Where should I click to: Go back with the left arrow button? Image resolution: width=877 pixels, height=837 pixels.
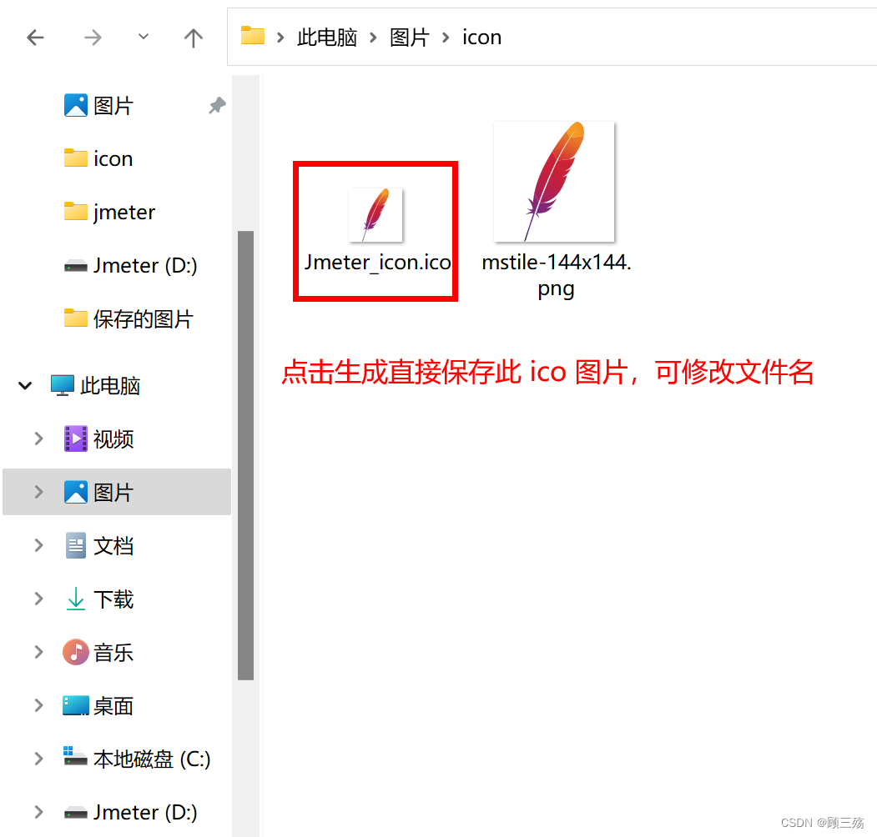point(35,38)
